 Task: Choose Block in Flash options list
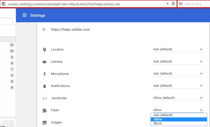pyautogui.click(x=179, y=123)
